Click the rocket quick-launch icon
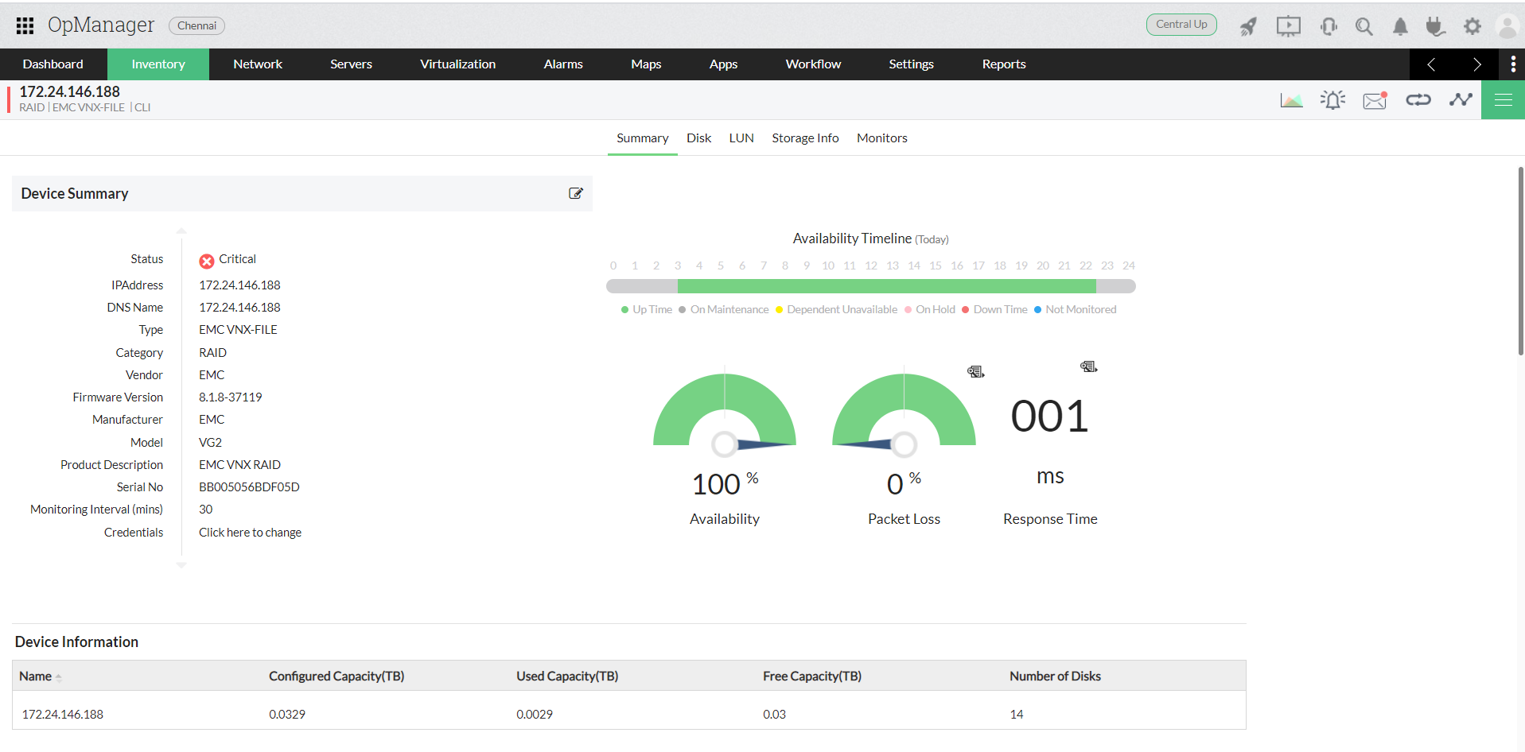 coord(1248,26)
